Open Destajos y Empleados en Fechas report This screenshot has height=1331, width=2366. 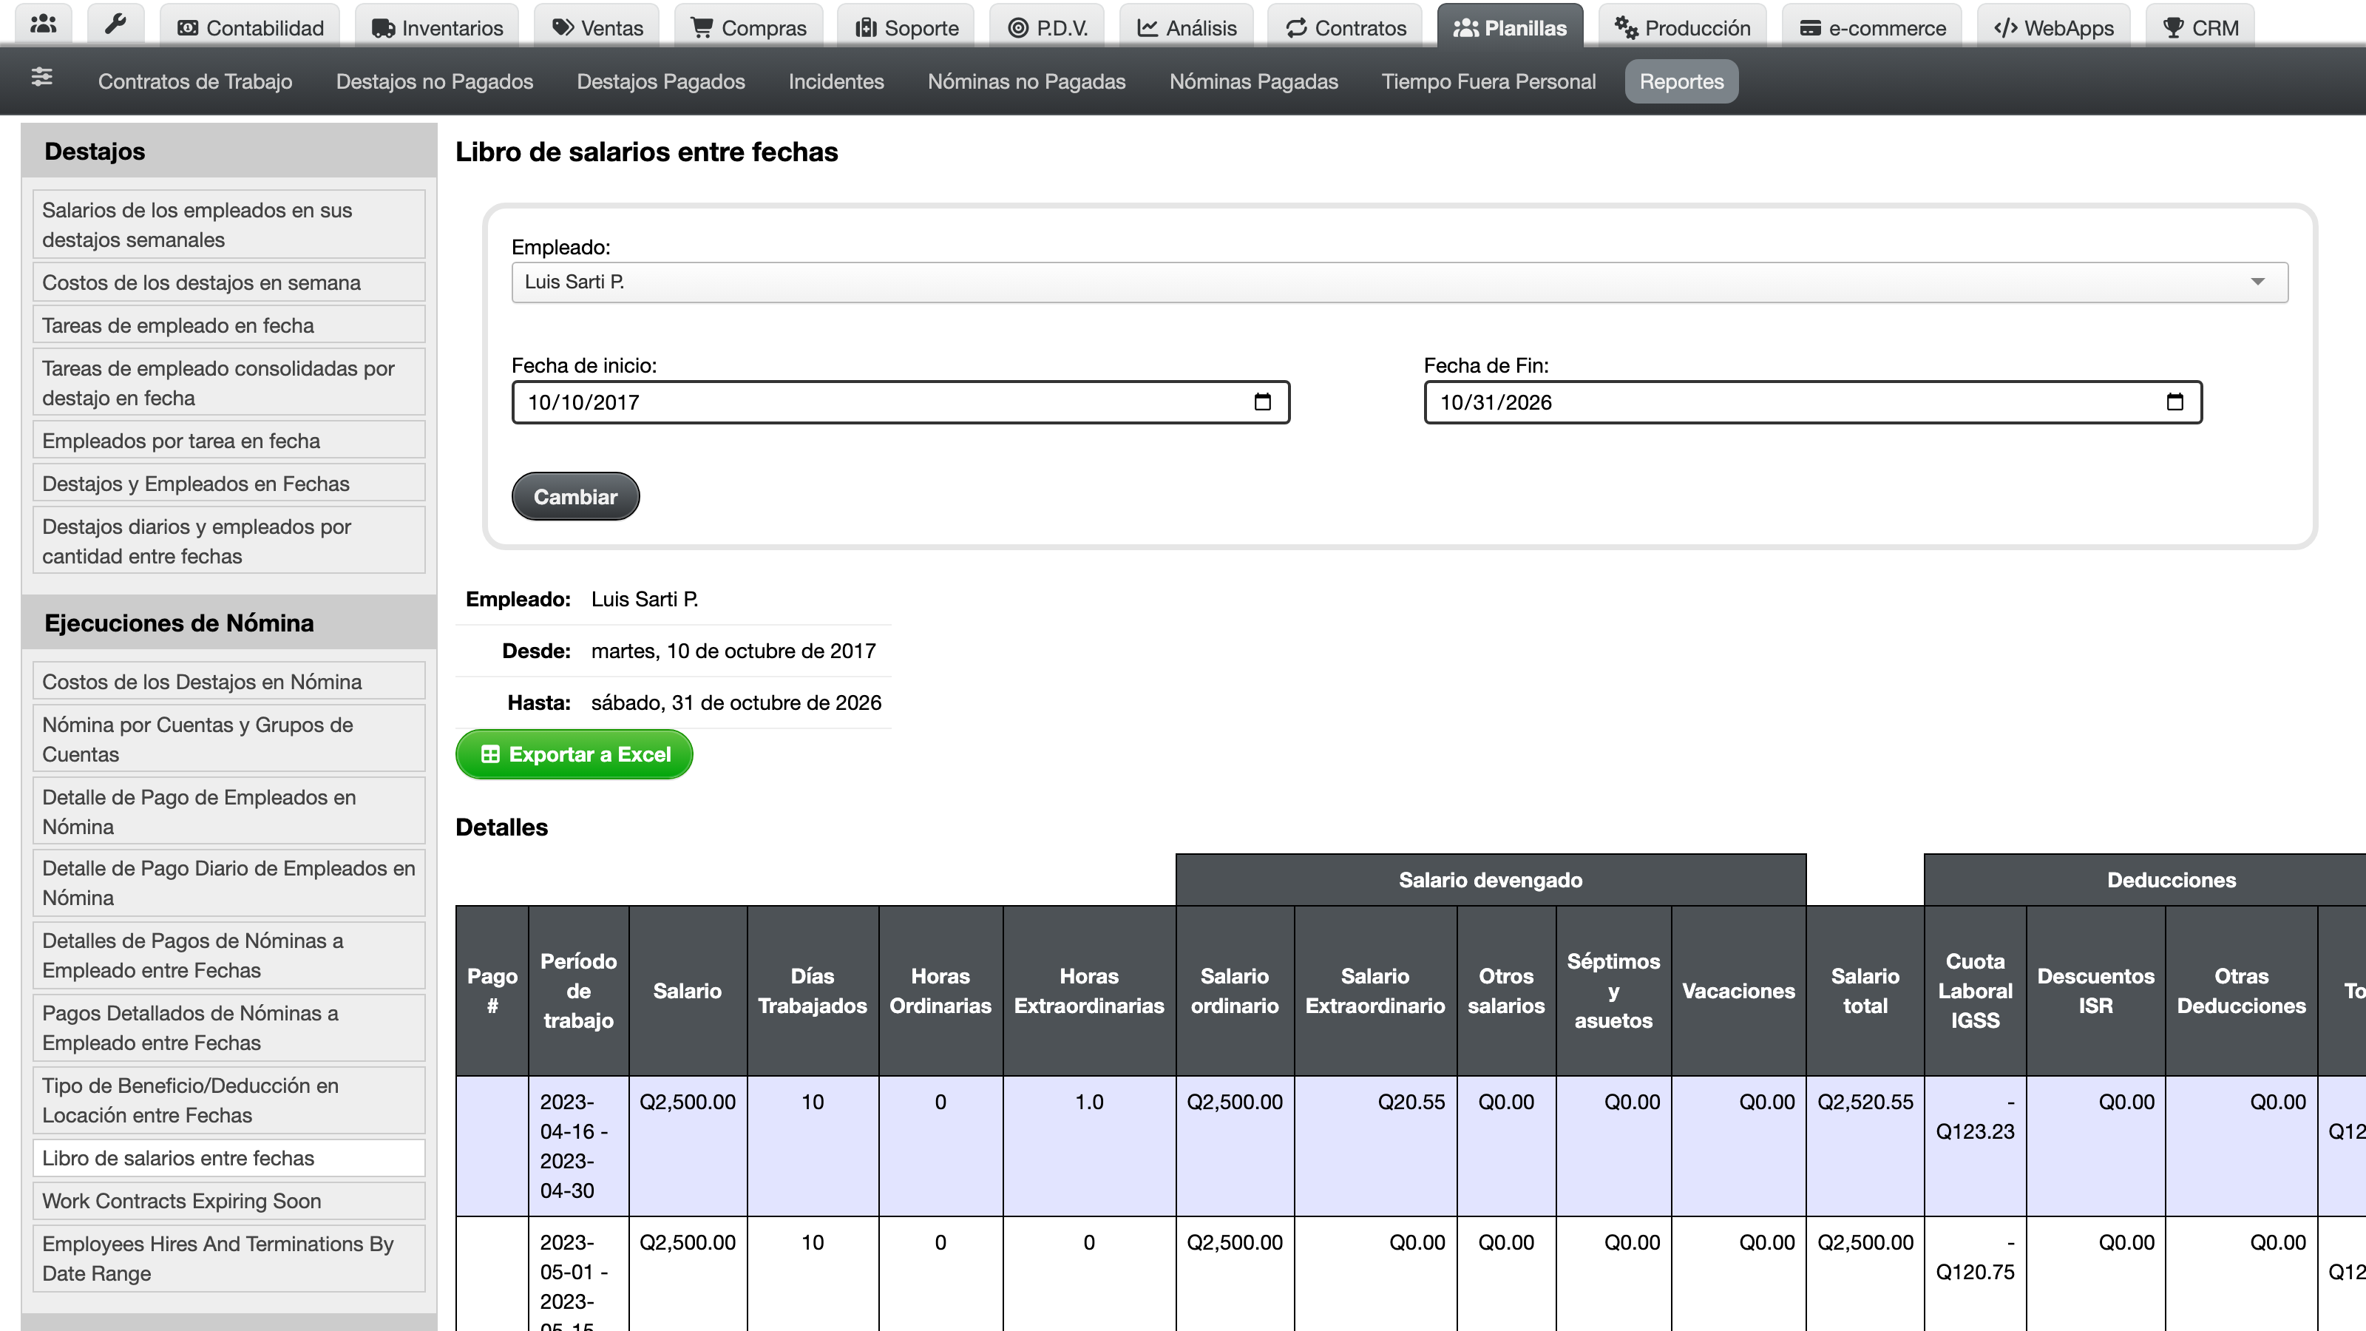pos(228,484)
